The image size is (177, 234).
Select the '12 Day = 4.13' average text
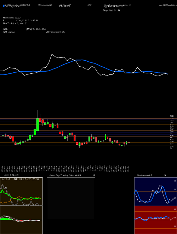click(x=14, y=6)
